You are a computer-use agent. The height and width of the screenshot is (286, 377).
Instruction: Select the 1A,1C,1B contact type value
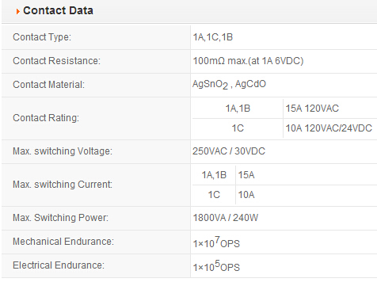(213, 37)
